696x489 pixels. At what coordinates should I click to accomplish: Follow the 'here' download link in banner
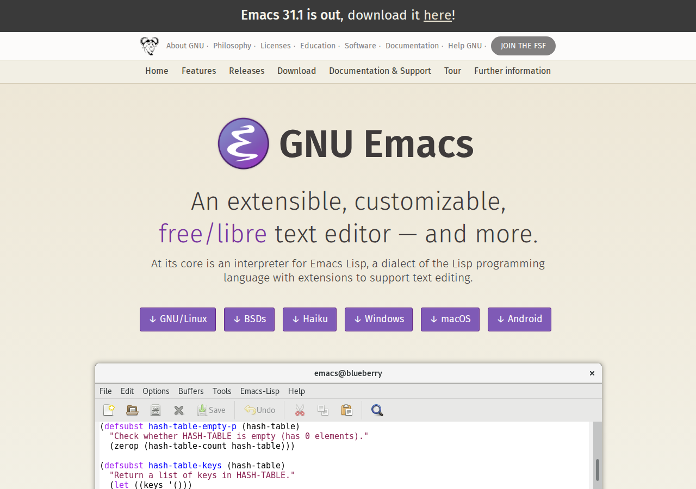click(x=438, y=15)
